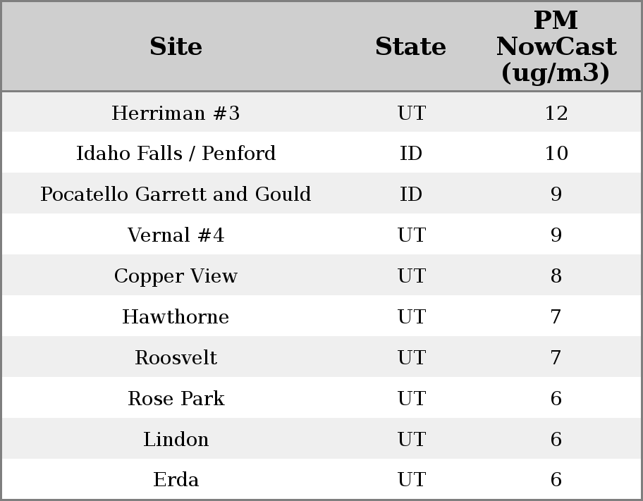Click the UT state cell for Erda

click(410, 480)
